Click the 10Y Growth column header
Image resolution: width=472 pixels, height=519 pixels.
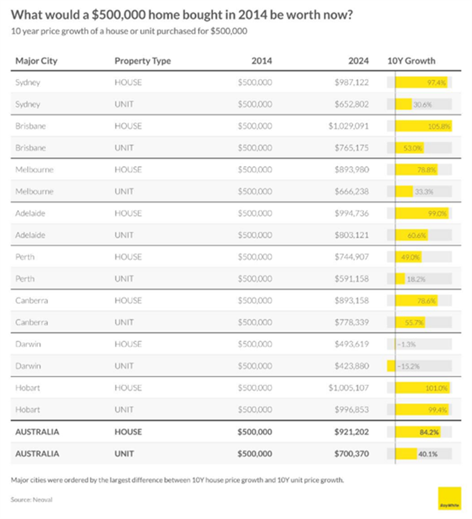411,61
